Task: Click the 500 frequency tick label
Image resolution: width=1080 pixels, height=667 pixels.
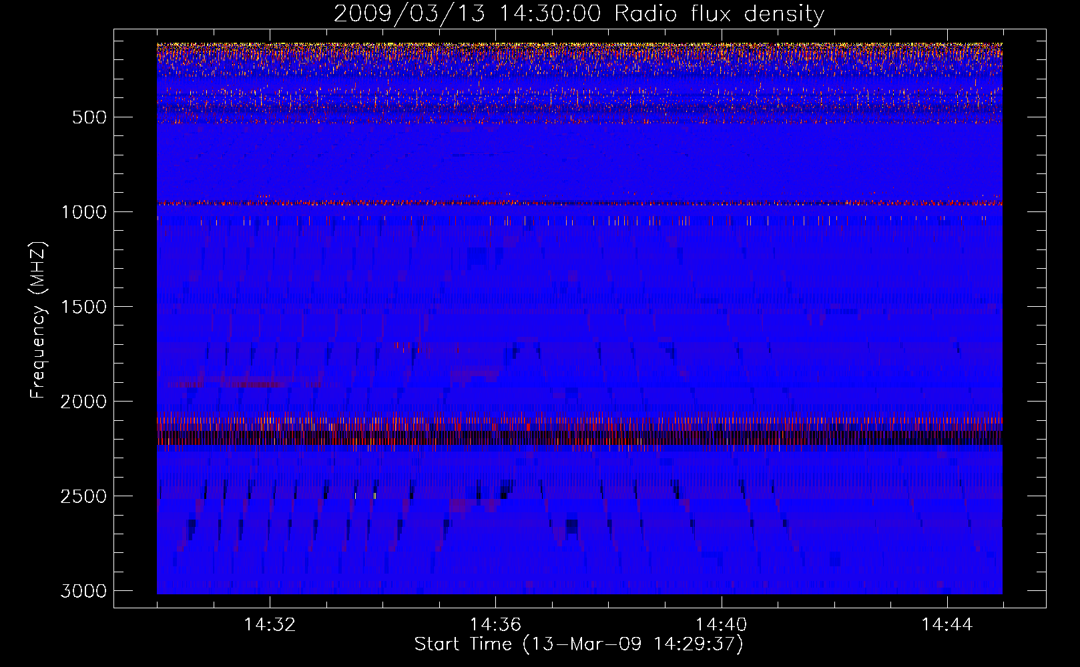Action: 89,117
